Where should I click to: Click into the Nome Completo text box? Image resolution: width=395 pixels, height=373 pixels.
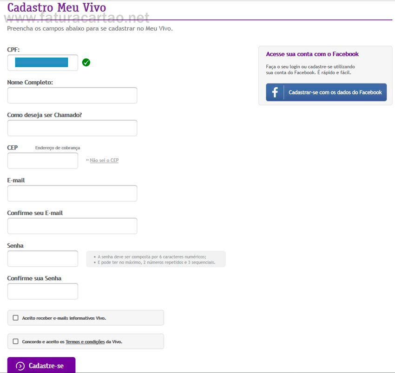pyautogui.click(x=72, y=96)
